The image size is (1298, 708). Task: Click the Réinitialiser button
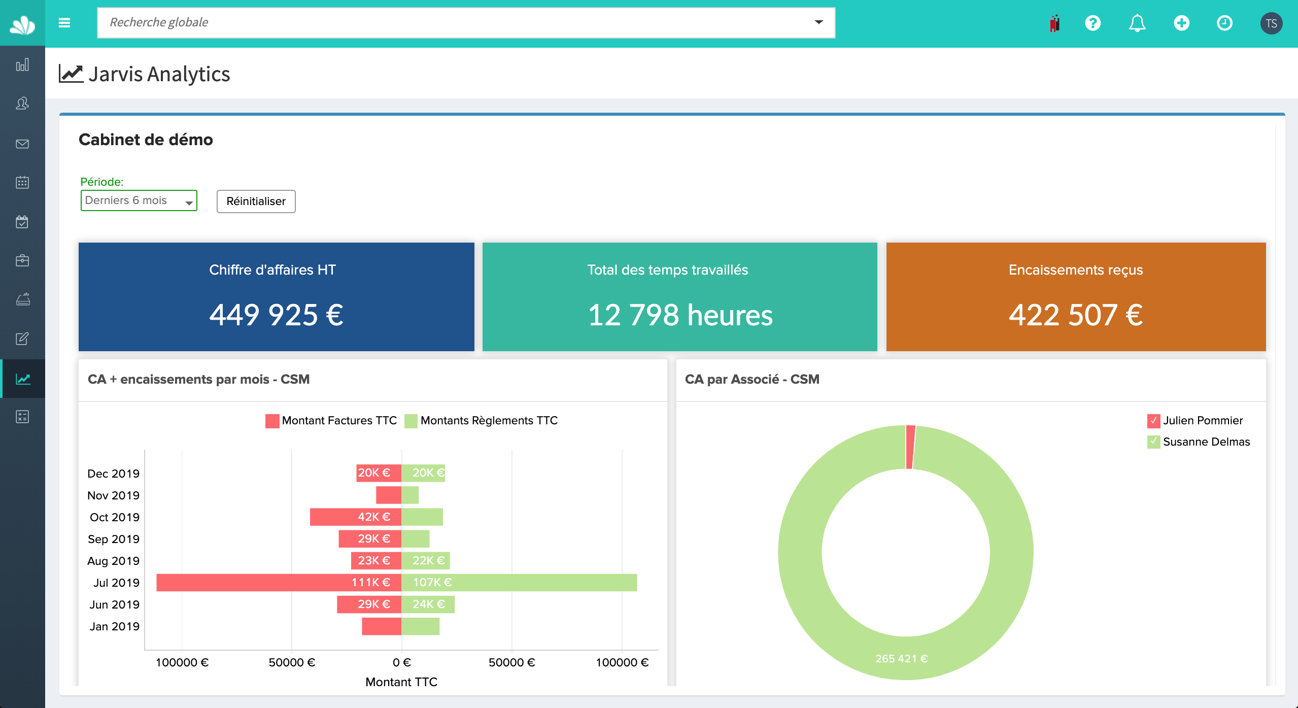point(256,201)
